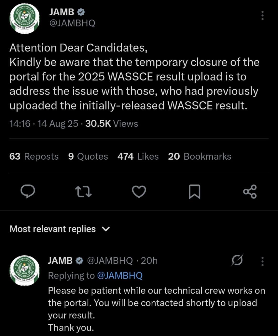Show the 474 Likes list
The width and height of the screenshot is (278, 336).
(x=138, y=156)
